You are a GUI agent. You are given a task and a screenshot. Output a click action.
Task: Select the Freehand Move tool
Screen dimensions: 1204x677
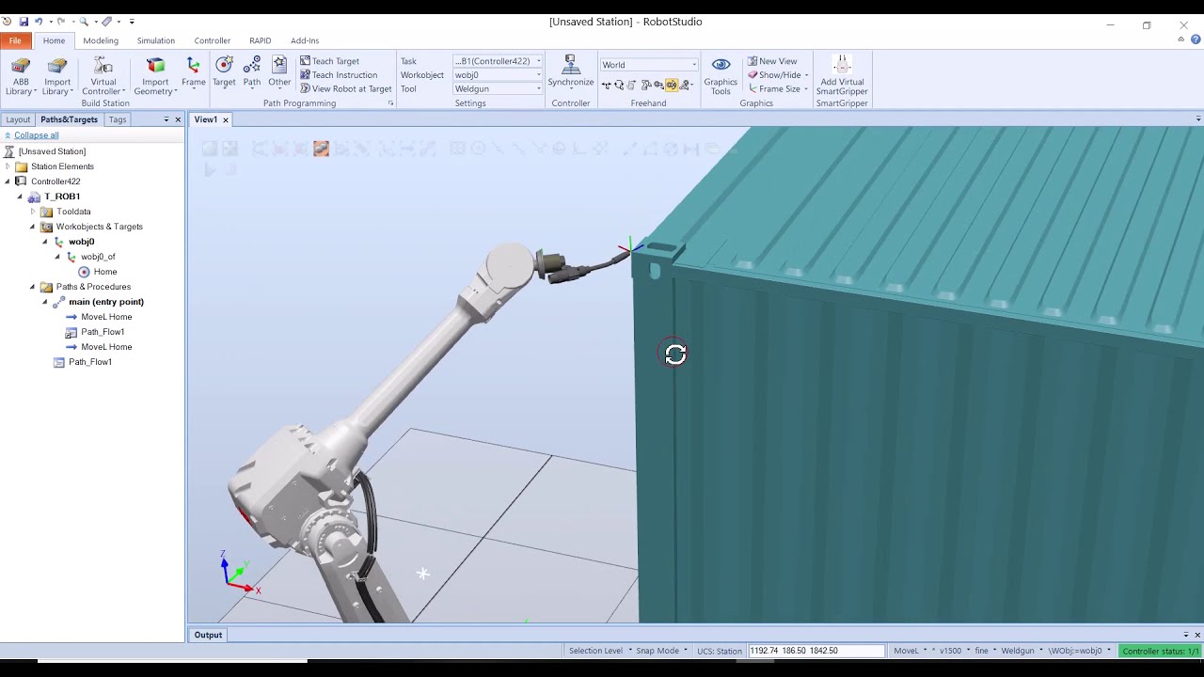(x=606, y=85)
